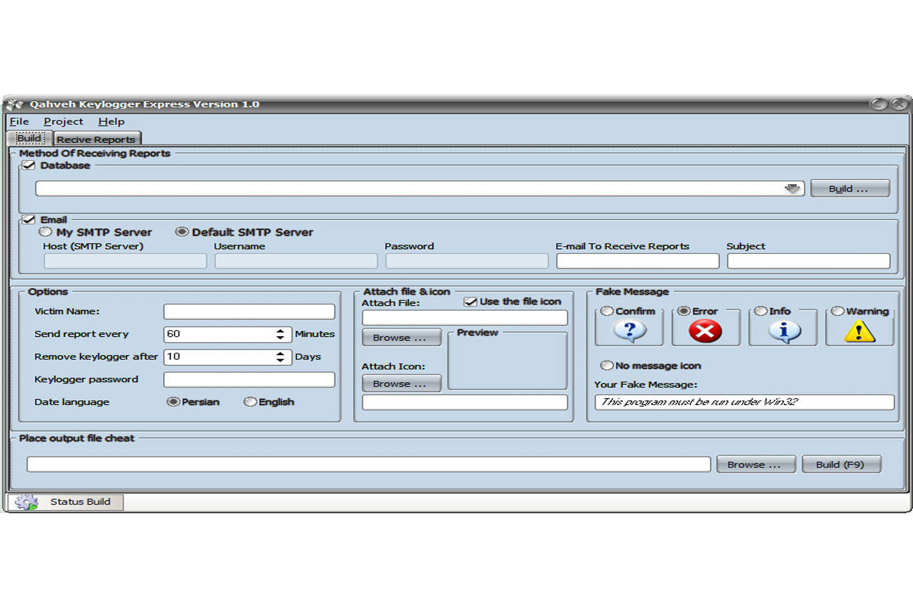
Task: Choose English as the date language
Action: point(250,402)
